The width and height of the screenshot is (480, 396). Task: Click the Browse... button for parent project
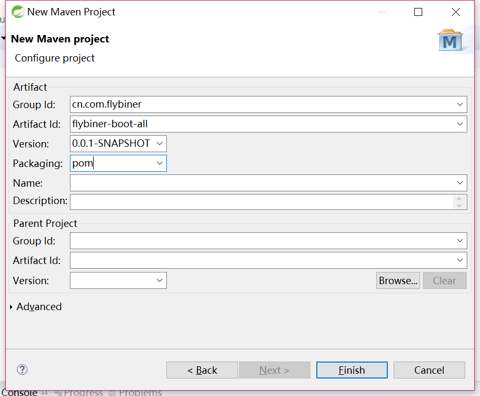tap(398, 280)
